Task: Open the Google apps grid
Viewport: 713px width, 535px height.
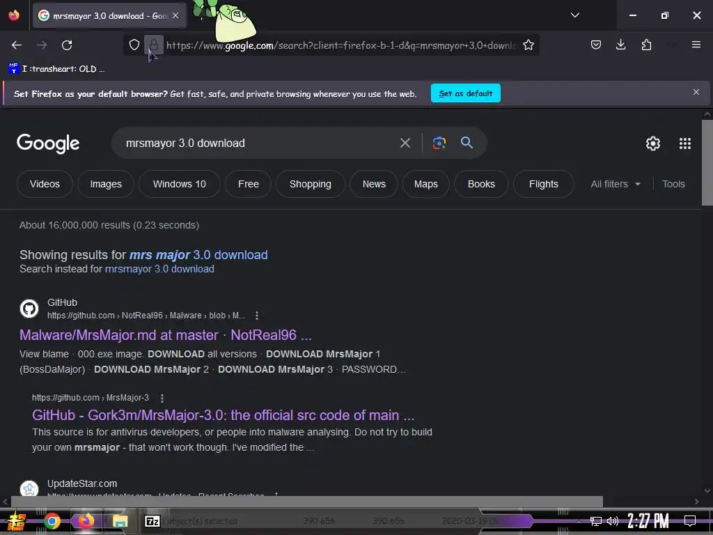Action: click(x=685, y=144)
